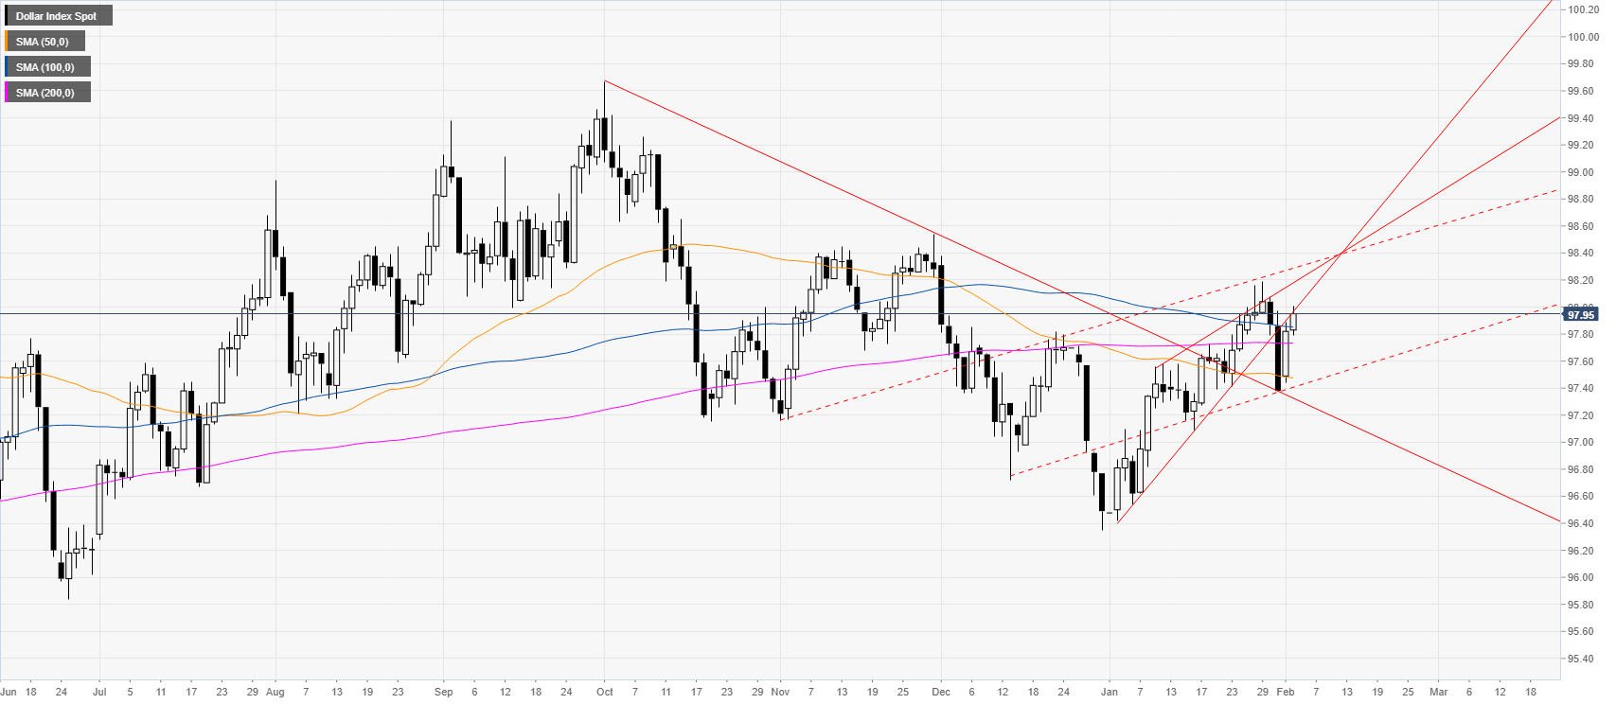Click the Dec label on time axis
1616x704 pixels.
point(941,692)
